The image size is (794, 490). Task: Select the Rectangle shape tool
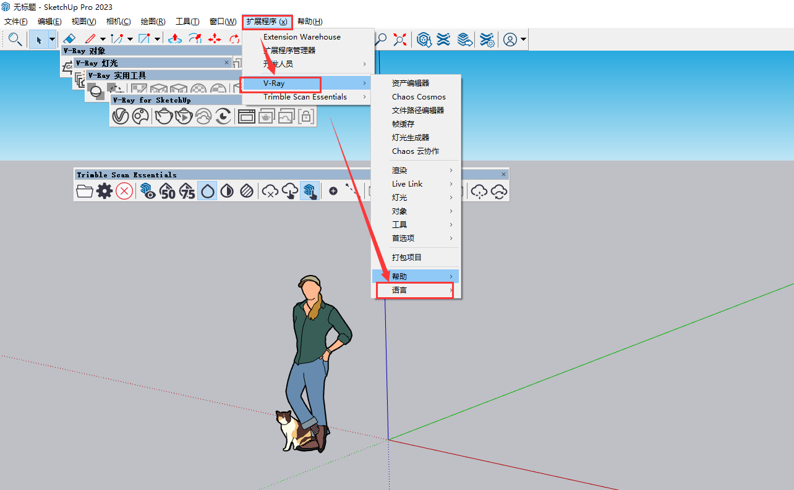point(144,39)
